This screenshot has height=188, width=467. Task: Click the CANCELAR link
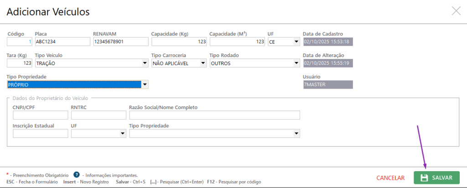pyautogui.click(x=390, y=178)
